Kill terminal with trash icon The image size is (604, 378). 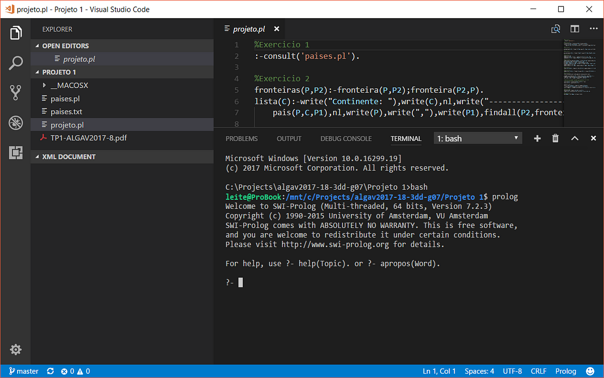[556, 138]
